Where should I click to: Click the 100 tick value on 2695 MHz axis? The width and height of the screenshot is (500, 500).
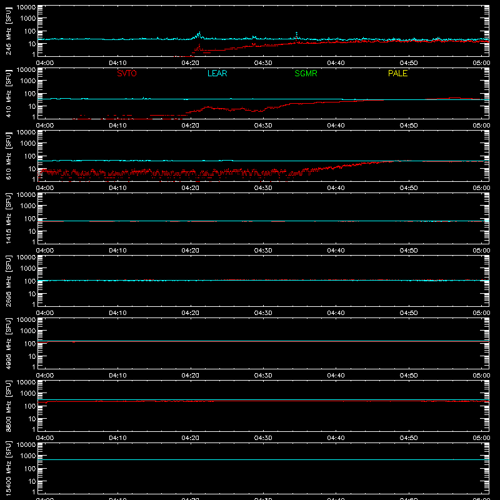point(30,281)
